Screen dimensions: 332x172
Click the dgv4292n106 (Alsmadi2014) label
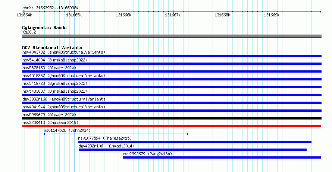pos(106,146)
